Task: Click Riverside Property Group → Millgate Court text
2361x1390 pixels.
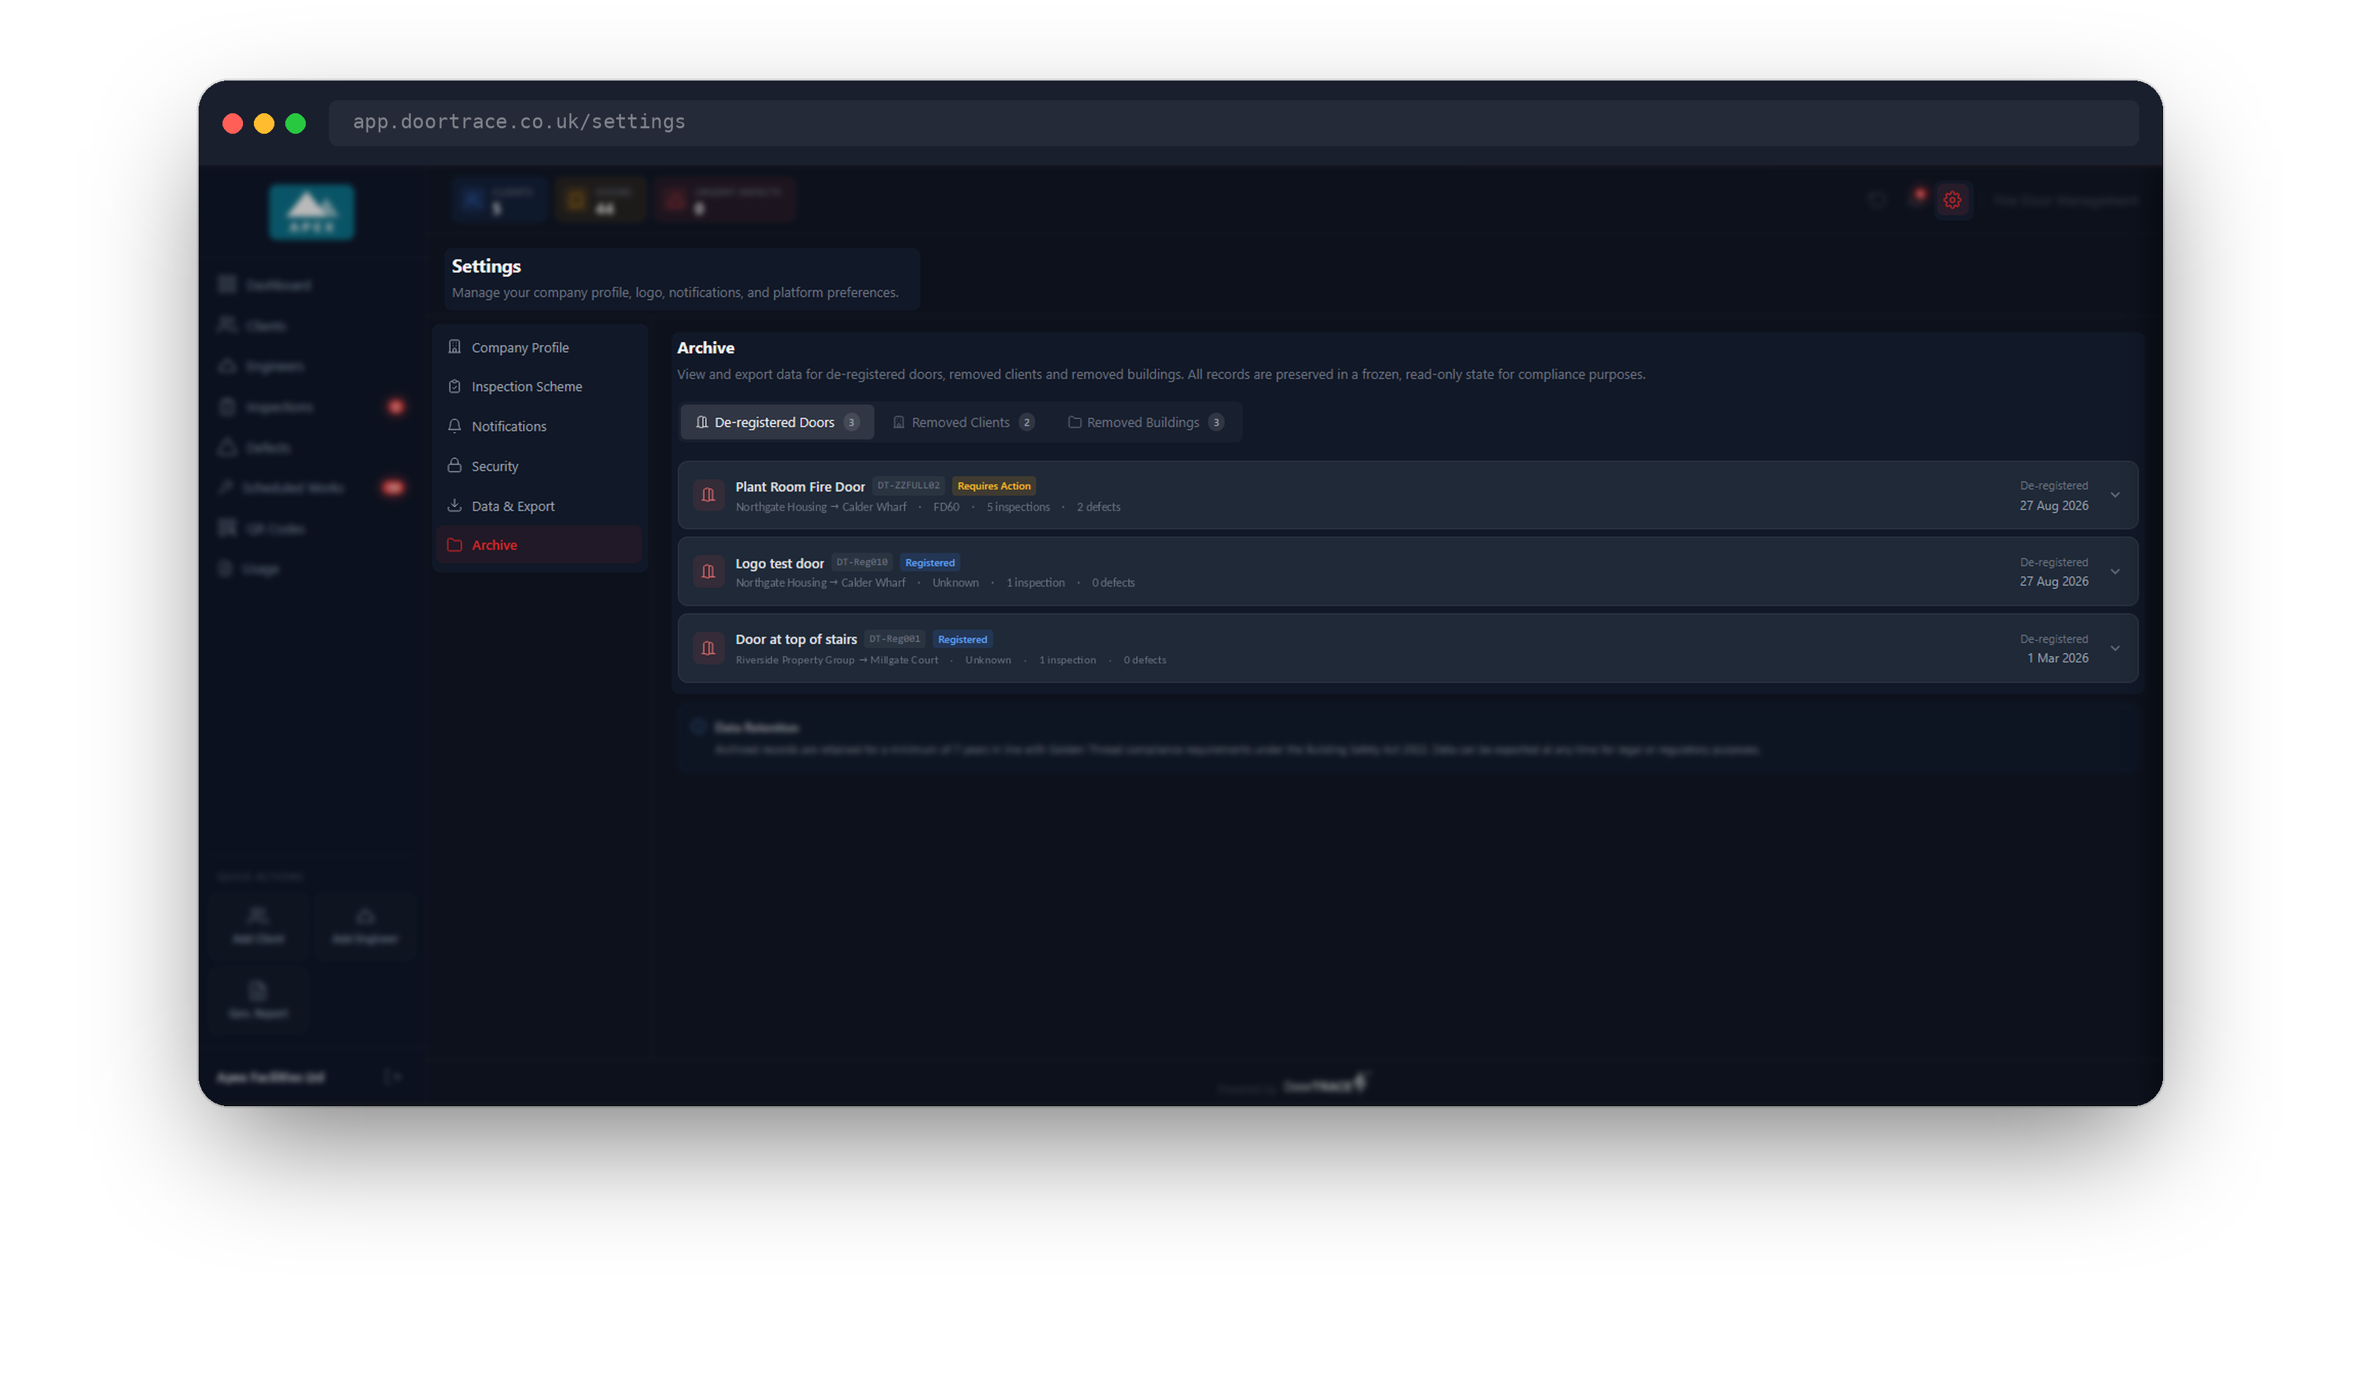Action: [837, 661]
